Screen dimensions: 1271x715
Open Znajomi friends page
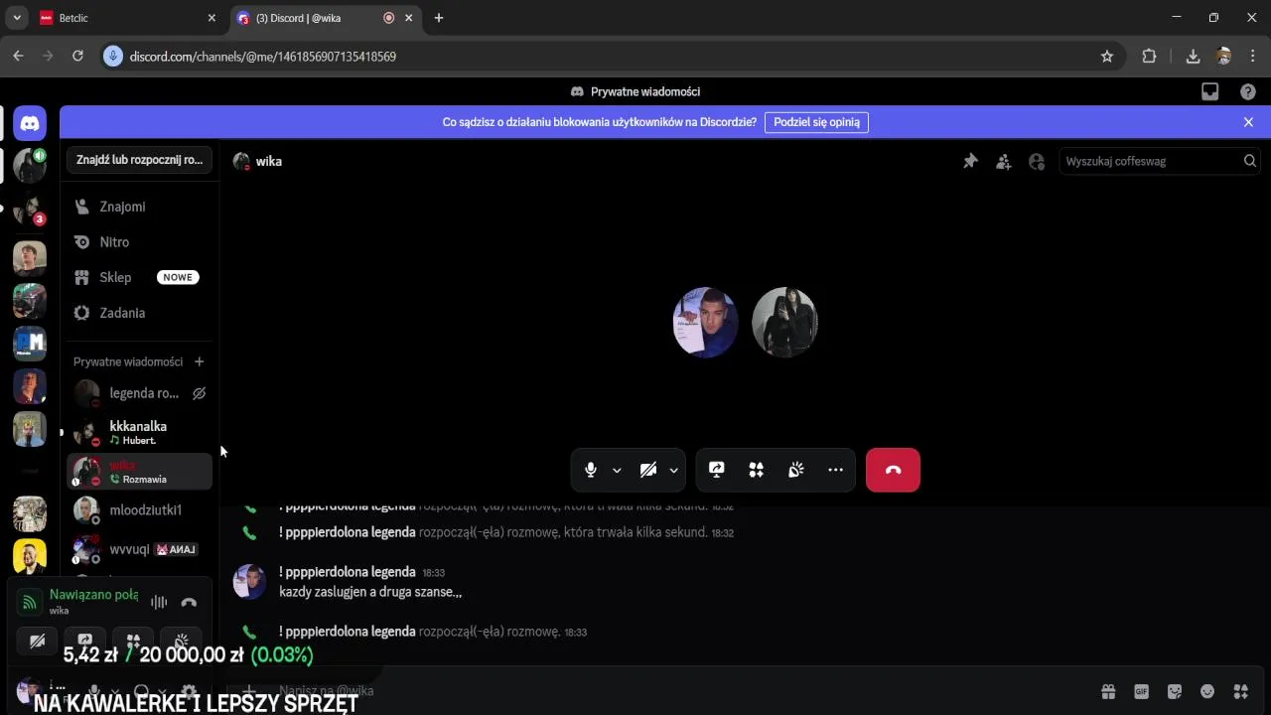pyautogui.click(x=139, y=207)
